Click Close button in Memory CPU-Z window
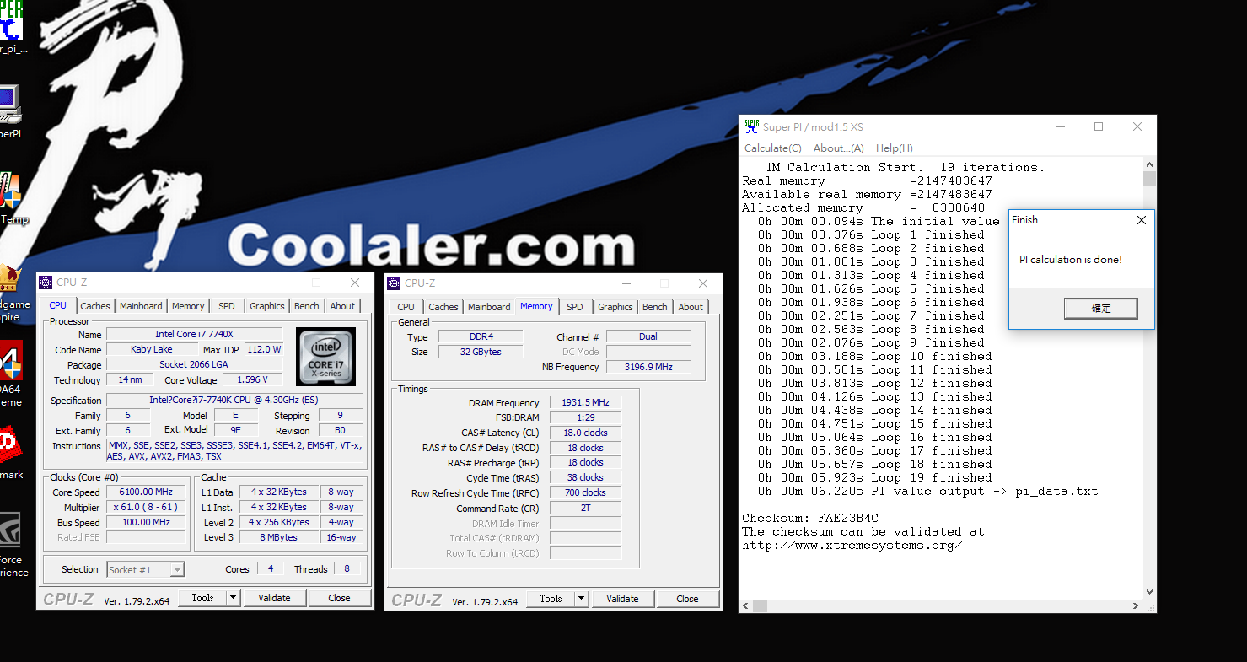The width and height of the screenshot is (1247, 662). (687, 598)
